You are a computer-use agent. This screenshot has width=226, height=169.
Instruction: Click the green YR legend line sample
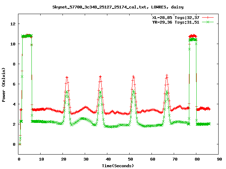click(x=208, y=22)
